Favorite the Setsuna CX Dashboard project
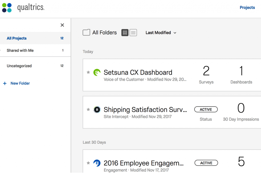261x174 pixels. 88,72
